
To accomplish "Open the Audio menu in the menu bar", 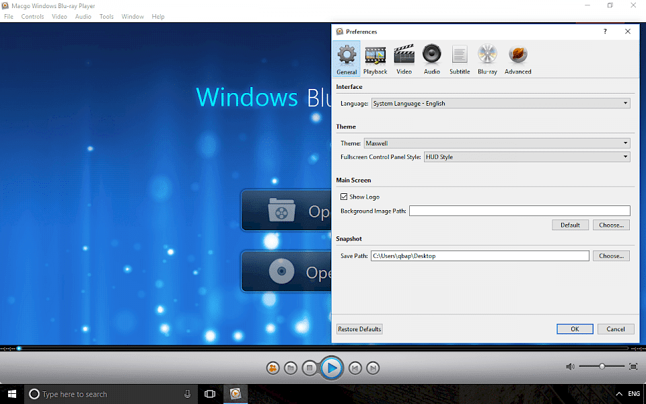I will click(83, 16).
